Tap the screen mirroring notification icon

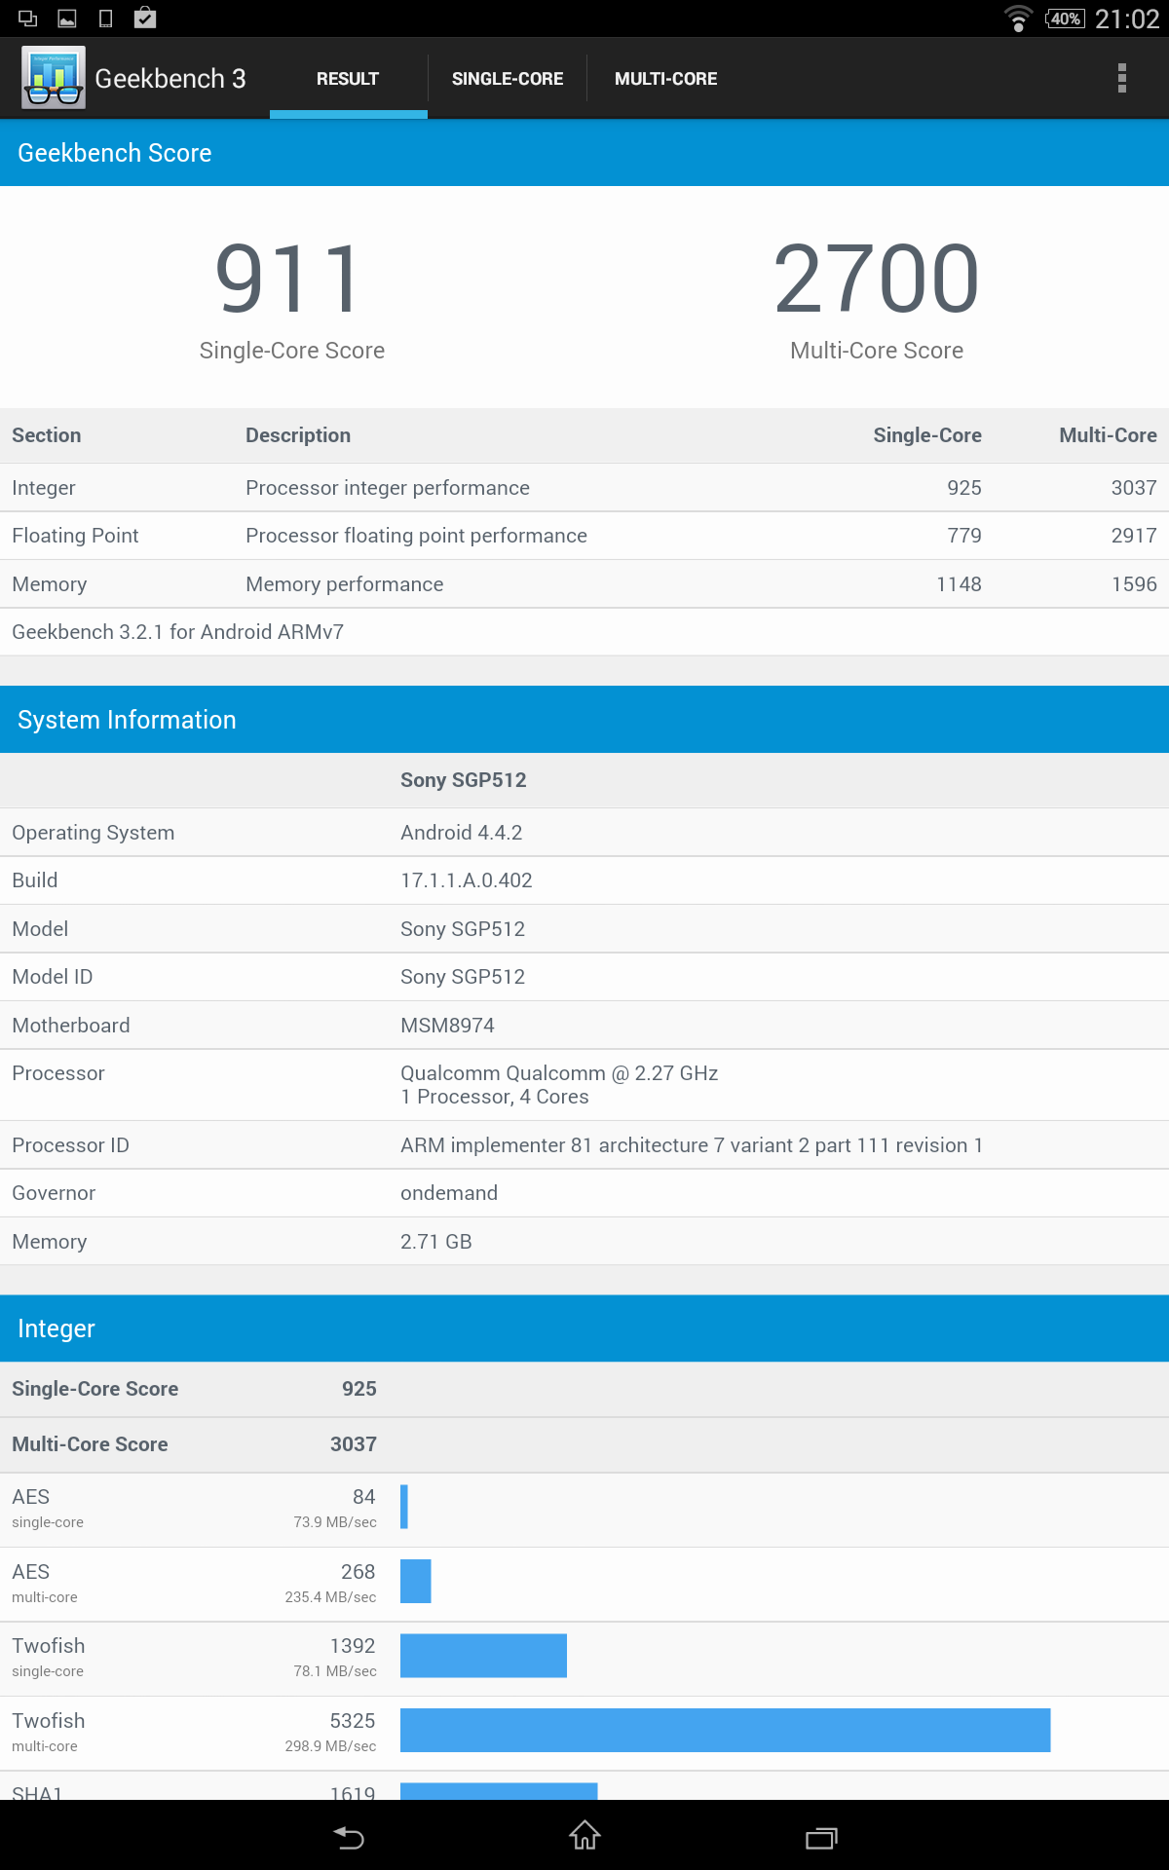28,18
